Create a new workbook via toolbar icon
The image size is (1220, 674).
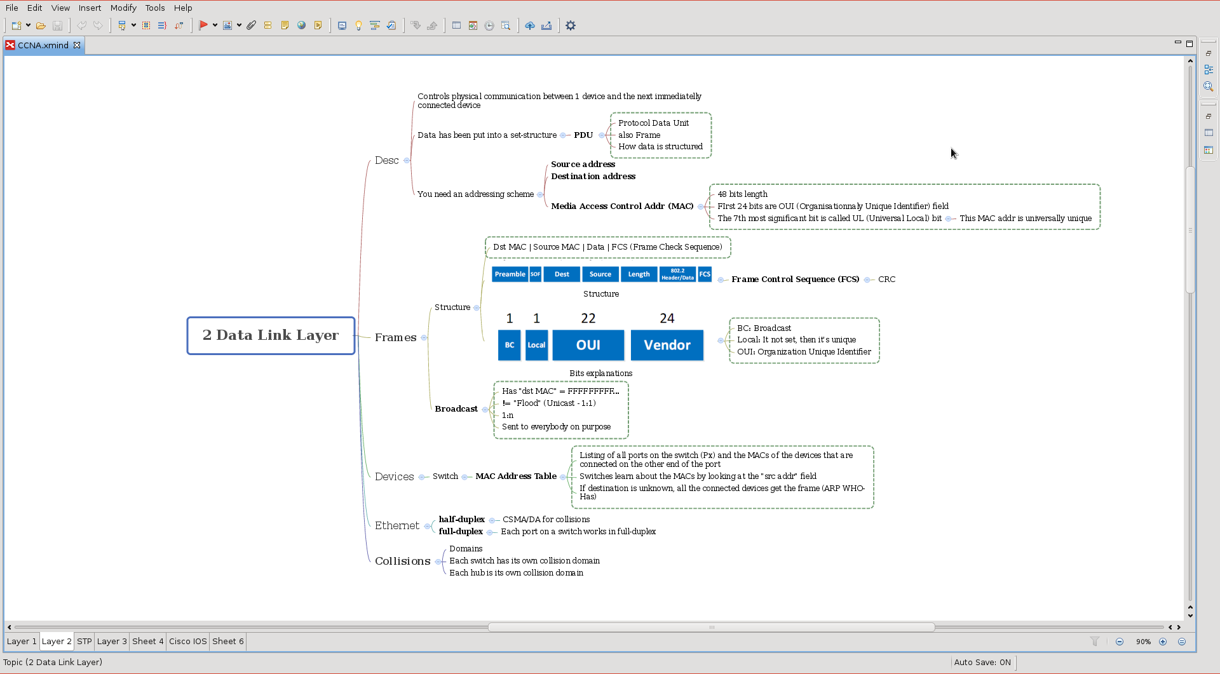(17, 25)
